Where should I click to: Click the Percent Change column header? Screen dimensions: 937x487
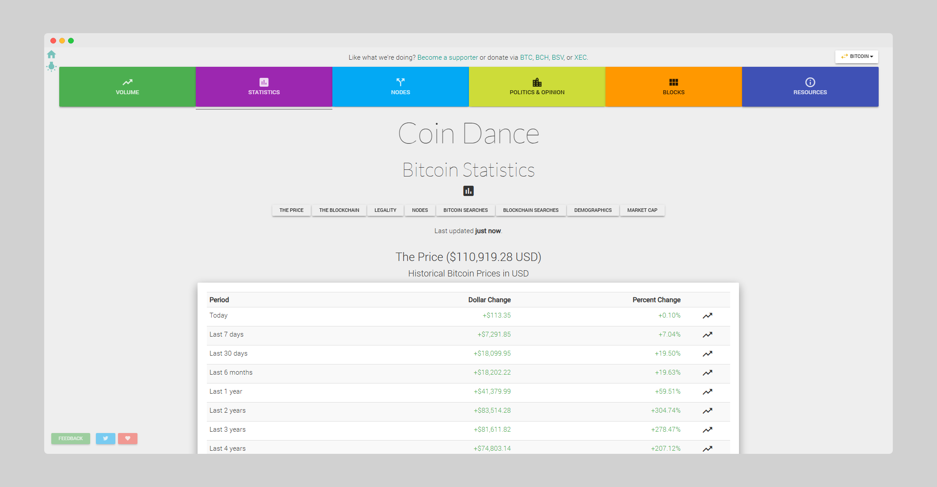pos(656,300)
